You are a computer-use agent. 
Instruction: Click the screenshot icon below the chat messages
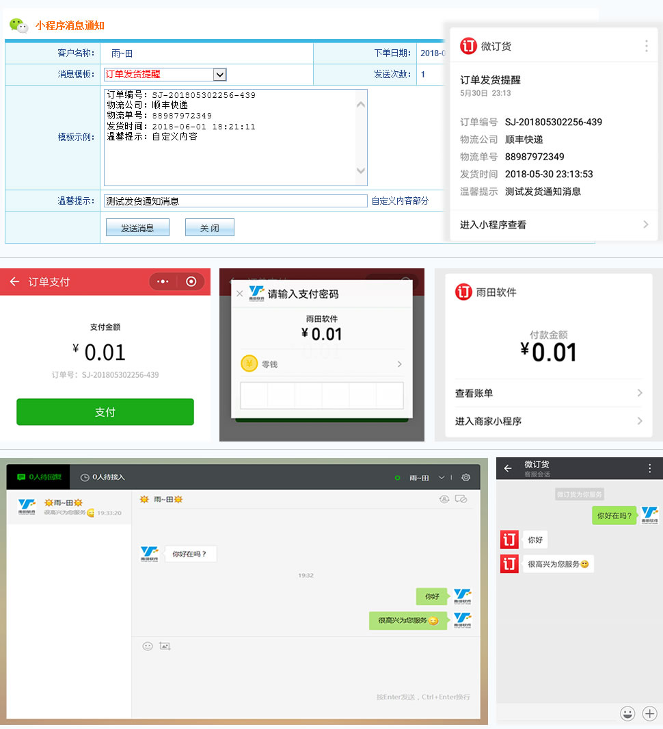165,646
